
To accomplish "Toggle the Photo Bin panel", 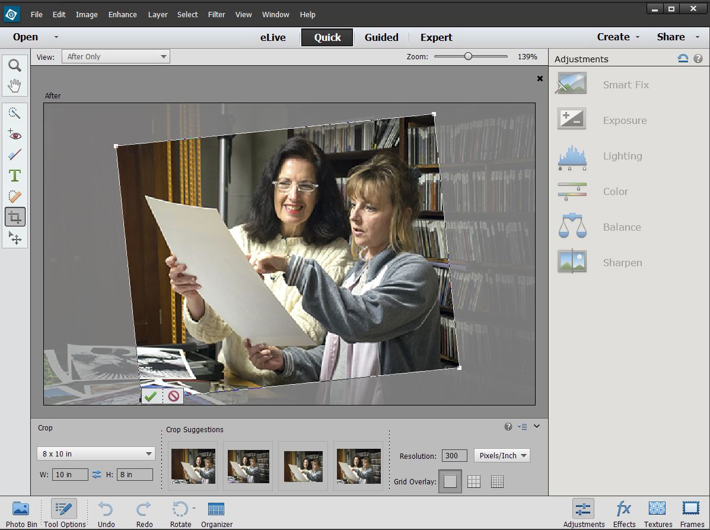I will pyautogui.click(x=21, y=512).
